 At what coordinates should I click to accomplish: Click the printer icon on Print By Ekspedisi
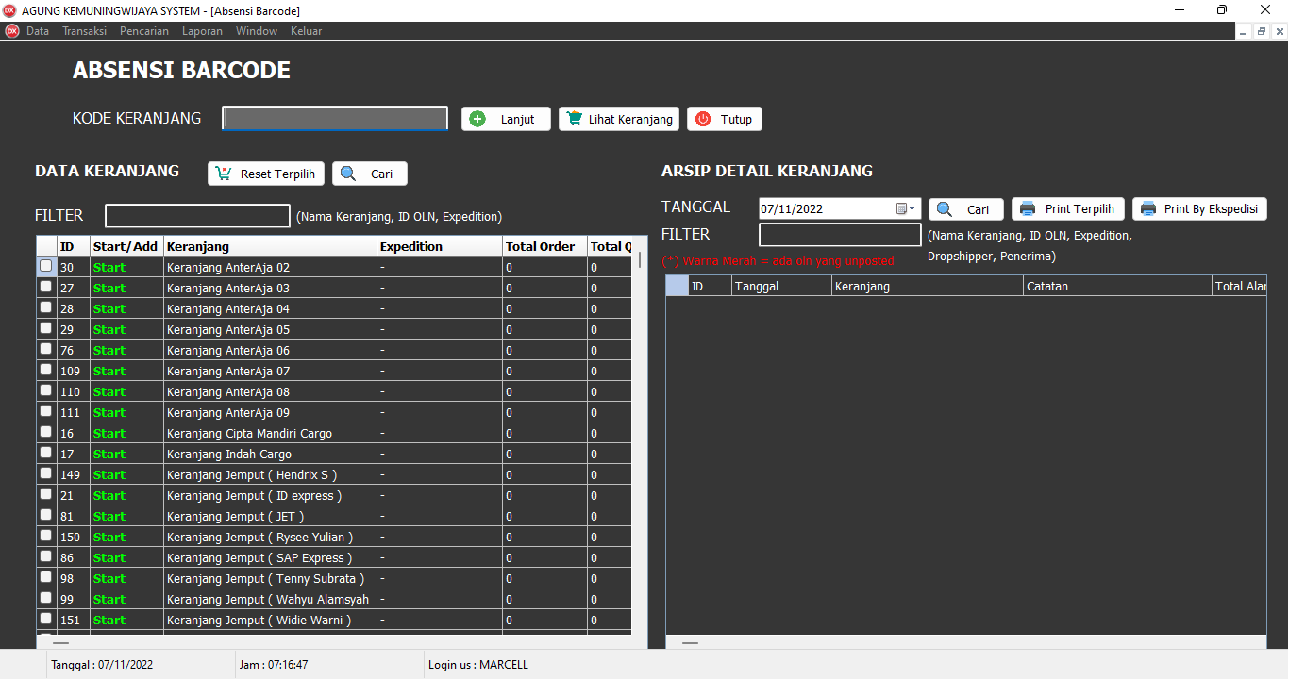point(1148,209)
